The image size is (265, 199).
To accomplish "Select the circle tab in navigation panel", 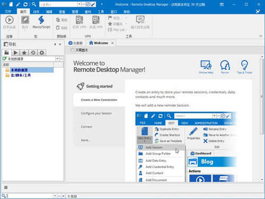I will coord(42,53).
